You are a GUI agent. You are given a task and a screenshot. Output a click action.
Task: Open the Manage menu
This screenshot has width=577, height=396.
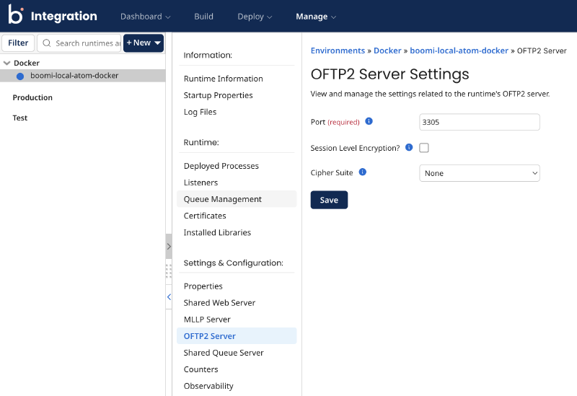coord(316,17)
